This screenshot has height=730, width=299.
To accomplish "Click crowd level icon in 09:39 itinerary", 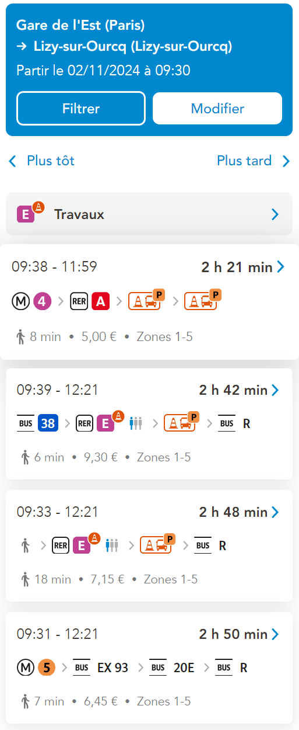I will pos(136,423).
